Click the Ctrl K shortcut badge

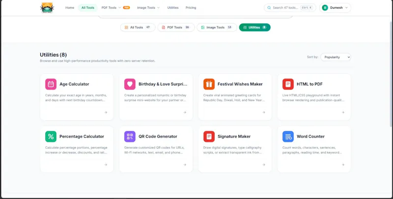[307, 8]
